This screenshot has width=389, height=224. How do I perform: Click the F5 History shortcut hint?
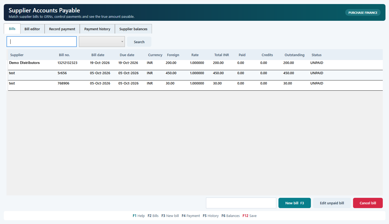[211, 216]
